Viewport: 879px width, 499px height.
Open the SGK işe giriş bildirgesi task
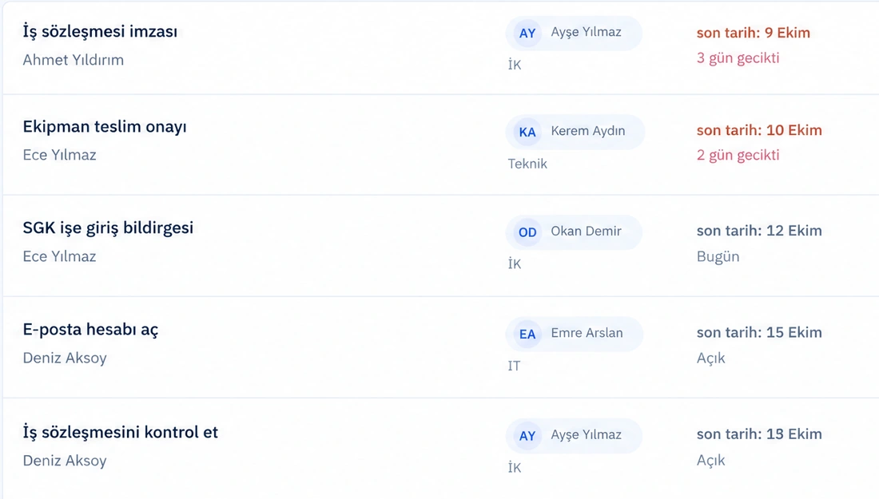click(108, 228)
